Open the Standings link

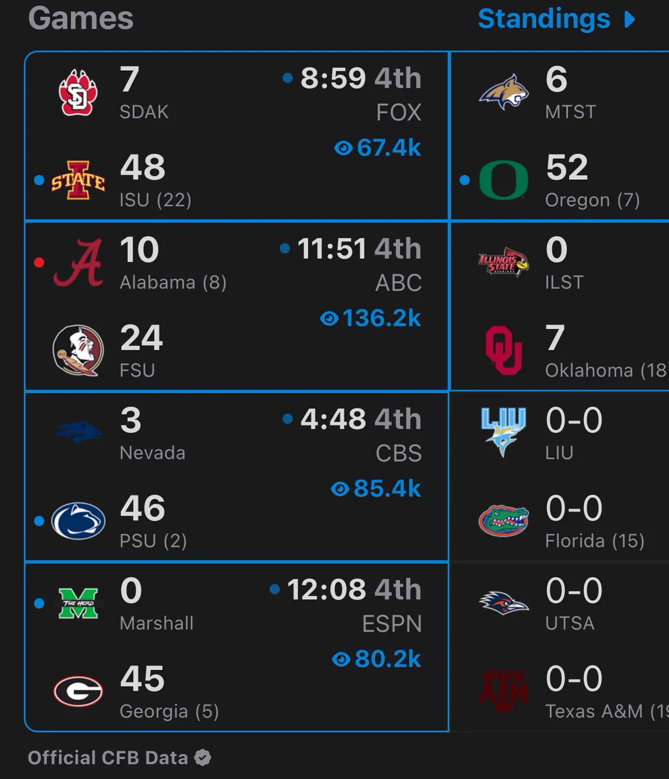coord(544,19)
